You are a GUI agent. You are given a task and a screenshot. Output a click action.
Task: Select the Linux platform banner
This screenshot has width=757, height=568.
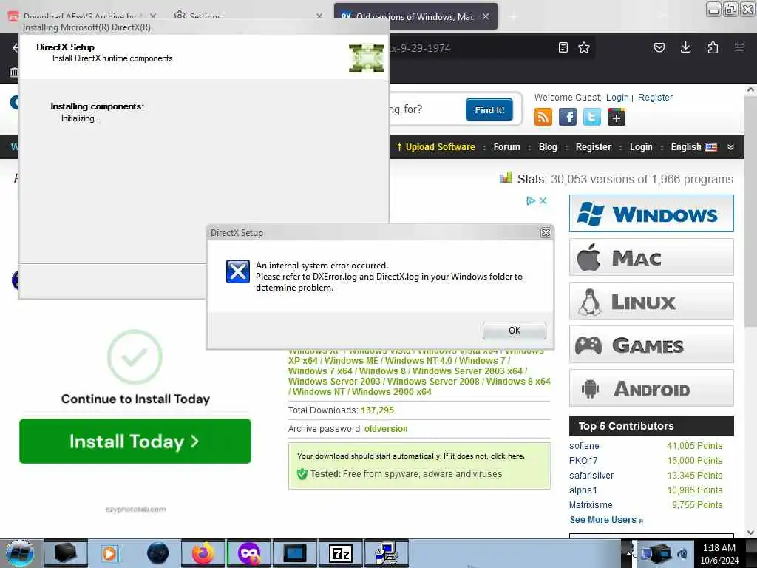[x=651, y=302]
